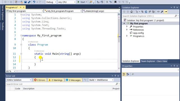Click the Open File folder icon
This screenshot has height=101, width=180.
tap(22, 2)
